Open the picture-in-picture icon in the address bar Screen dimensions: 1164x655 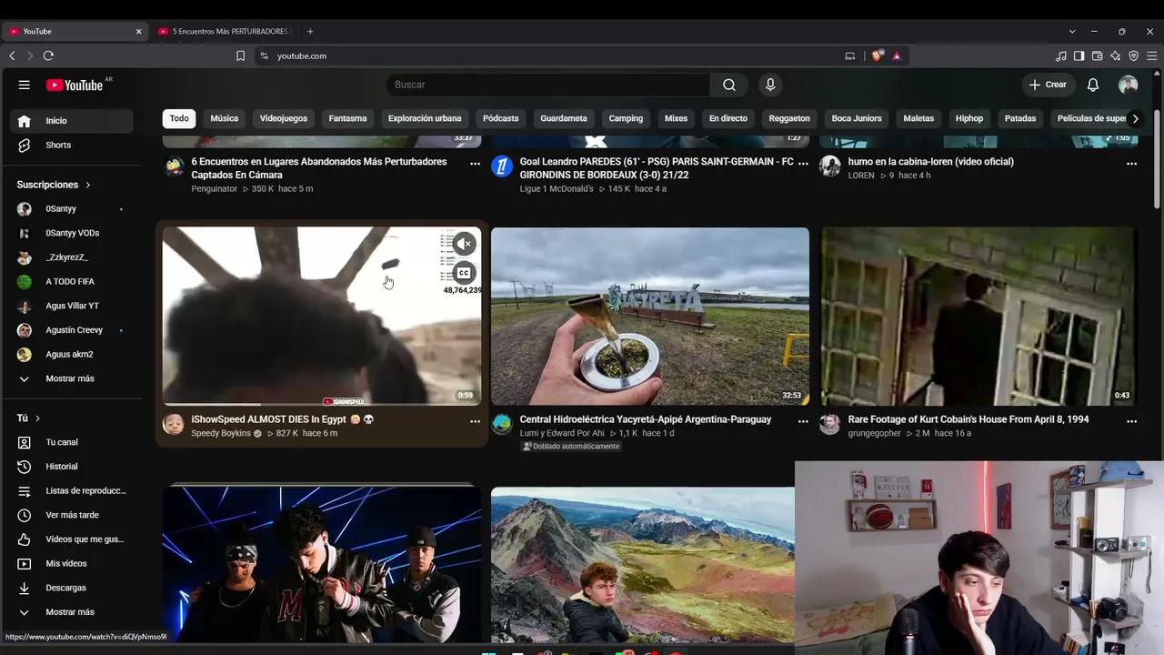click(850, 55)
